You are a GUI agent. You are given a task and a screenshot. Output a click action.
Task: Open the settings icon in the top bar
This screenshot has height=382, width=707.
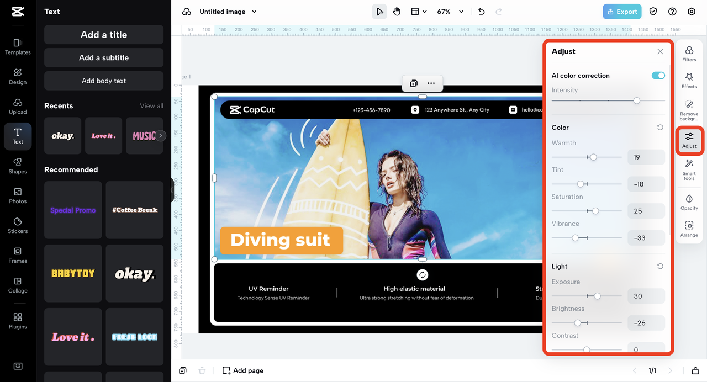[x=692, y=12]
